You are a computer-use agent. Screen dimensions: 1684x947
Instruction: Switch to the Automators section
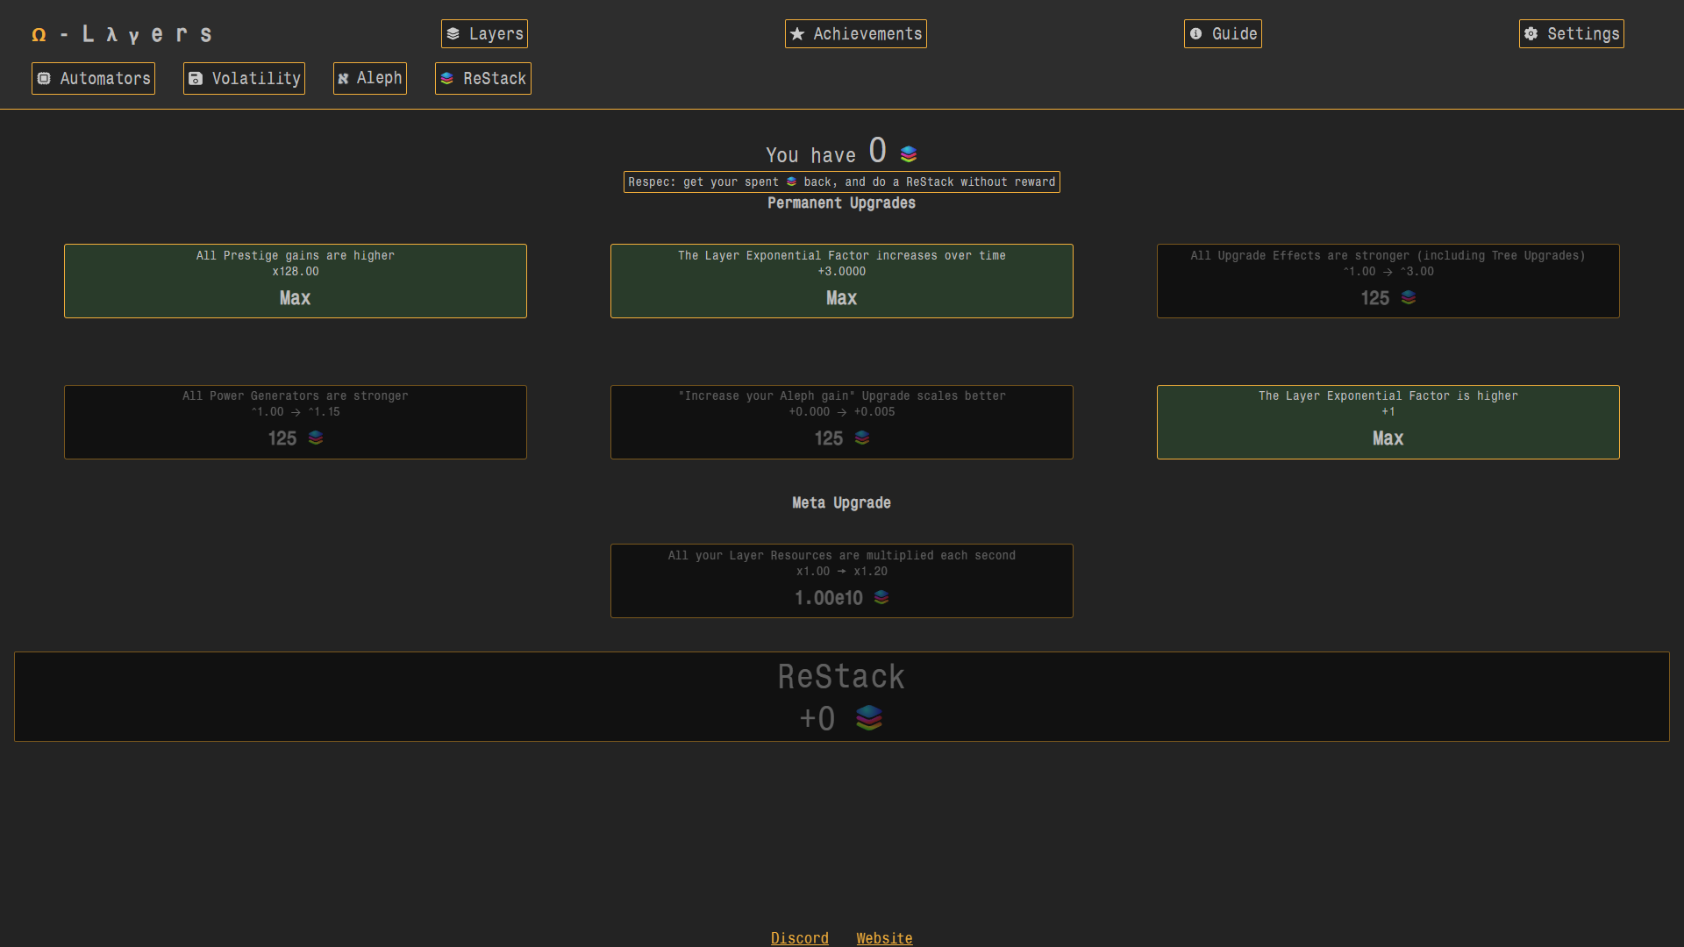click(94, 79)
